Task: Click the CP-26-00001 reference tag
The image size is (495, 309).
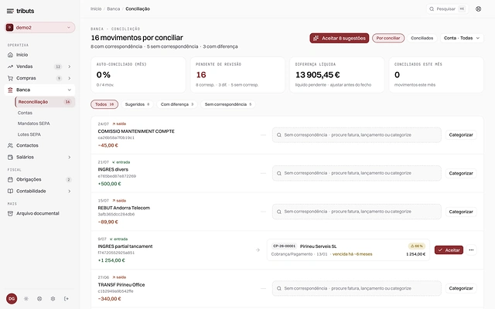Action: pos(284,246)
